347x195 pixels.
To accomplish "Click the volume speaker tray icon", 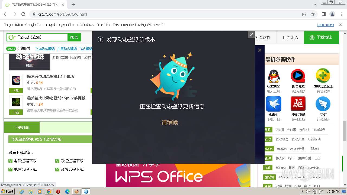I will click(308, 191).
